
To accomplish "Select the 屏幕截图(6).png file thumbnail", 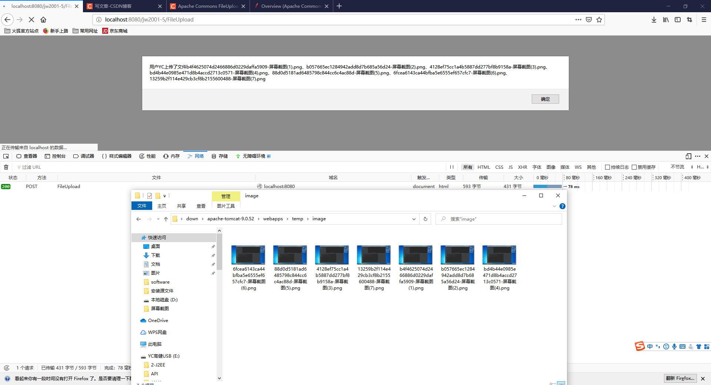I will point(248,255).
